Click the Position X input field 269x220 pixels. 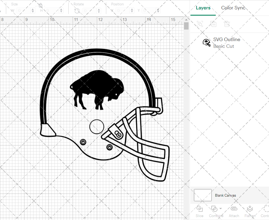(123, 11)
